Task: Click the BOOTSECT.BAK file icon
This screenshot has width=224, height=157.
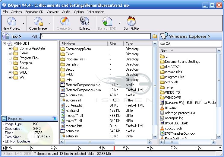Action: [x=162, y=123]
